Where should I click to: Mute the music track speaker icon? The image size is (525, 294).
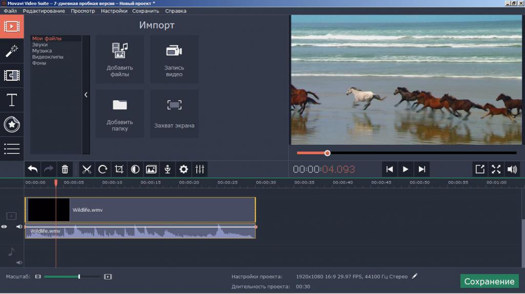pyautogui.click(x=19, y=263)
